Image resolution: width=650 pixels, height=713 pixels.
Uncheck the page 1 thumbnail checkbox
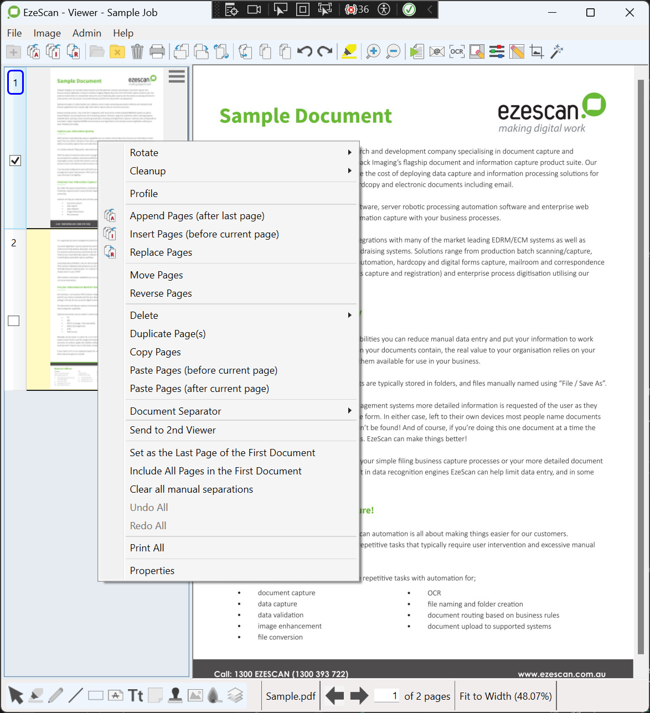16,161
